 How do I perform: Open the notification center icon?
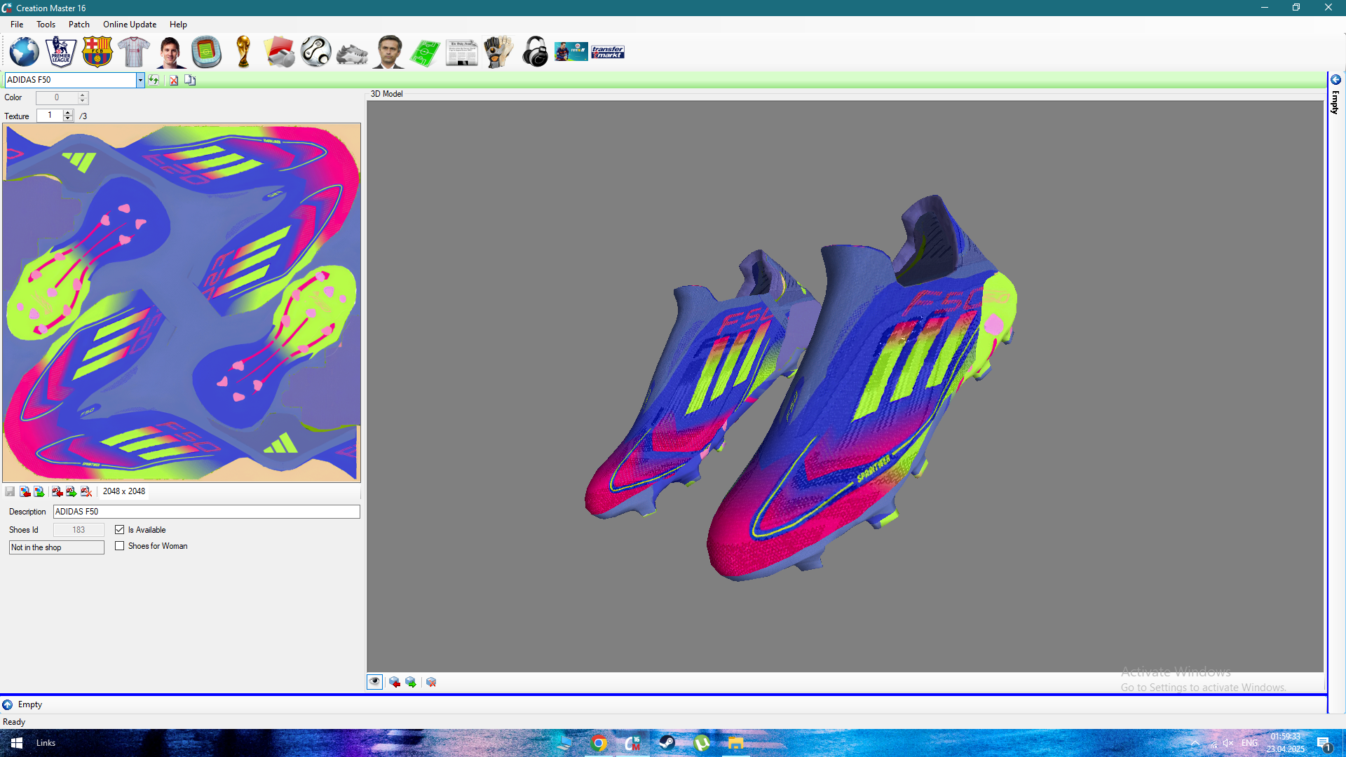pos(1324,743)
